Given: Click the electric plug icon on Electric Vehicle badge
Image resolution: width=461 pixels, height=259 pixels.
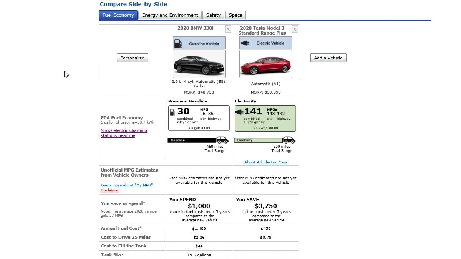Looking at the screenshot, I should coord(245,43).
